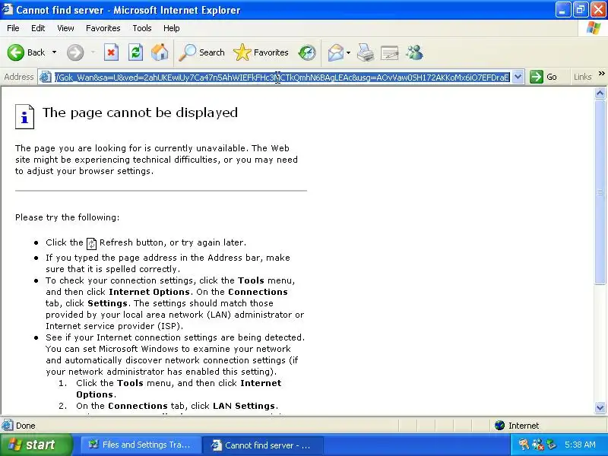Image resolution: width=608 pixels, height=456 pixels.
Task: Switch to Files and Settings Transfer taskbar button
Action: pyautogui.click(x=141, y=445)
